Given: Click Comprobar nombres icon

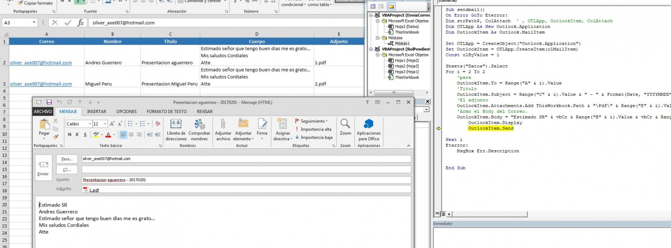Looking at the screenshot, I should coord(200,130).
